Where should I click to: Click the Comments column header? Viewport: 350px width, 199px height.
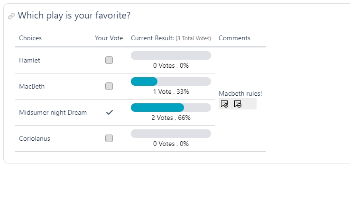[x=234, y=38]
